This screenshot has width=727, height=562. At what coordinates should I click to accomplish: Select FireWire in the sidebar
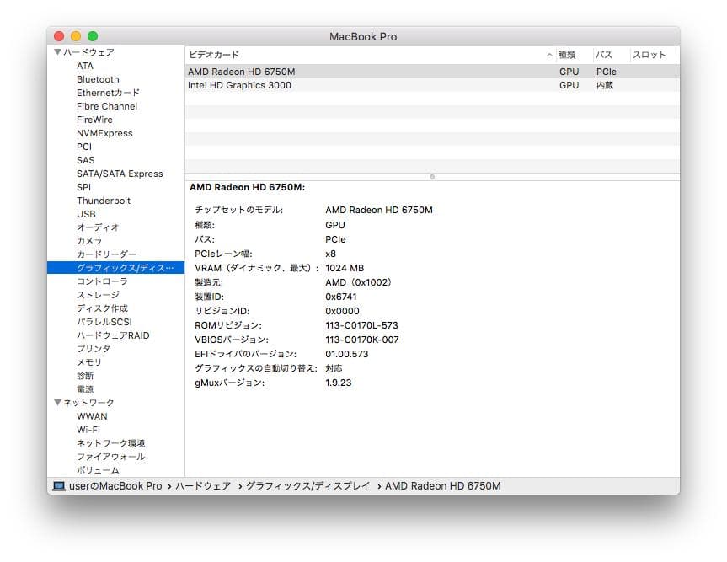pos(94,120)
